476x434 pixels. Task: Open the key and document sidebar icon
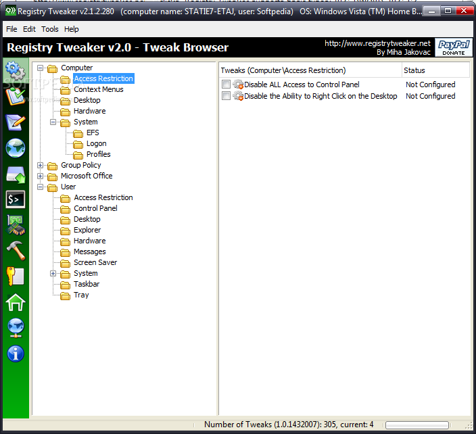pyautogui.click(x=15, y=276)
